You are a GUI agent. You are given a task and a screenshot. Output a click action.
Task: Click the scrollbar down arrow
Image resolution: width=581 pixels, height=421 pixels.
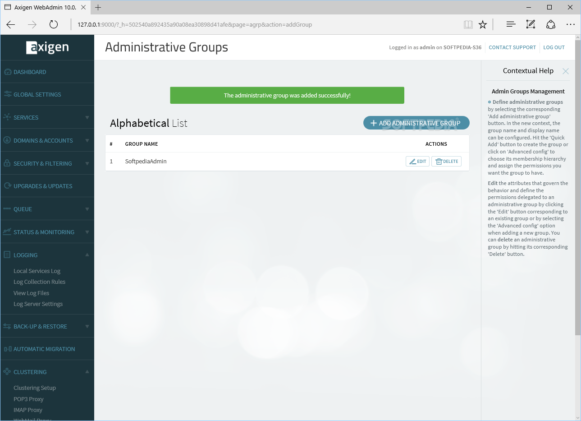pyautogui.click(x=578, y=417)
